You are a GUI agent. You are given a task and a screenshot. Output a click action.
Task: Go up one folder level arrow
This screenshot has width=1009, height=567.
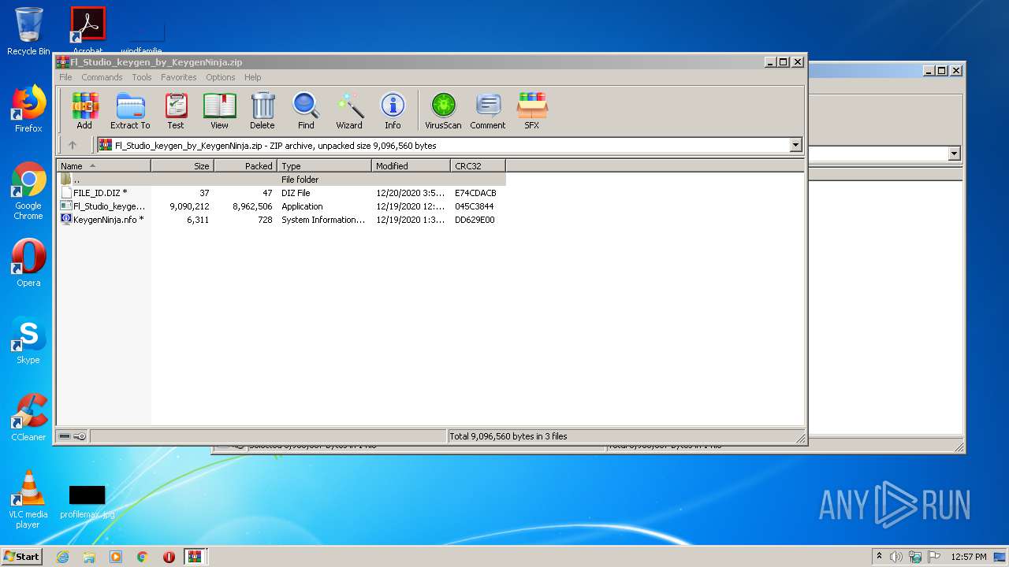[73, 145]
